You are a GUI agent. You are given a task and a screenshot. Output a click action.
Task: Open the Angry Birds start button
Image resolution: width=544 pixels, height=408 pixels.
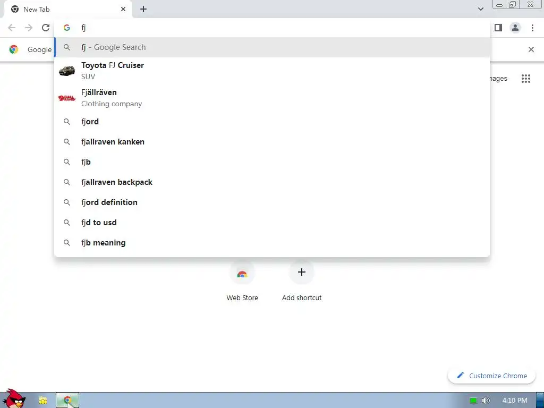click(14, 399)
